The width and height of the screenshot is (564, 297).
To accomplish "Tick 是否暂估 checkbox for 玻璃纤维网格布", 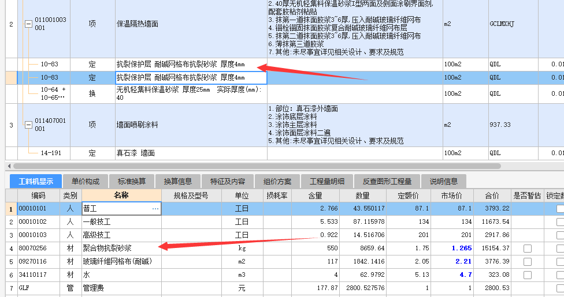I will (528, 262).
